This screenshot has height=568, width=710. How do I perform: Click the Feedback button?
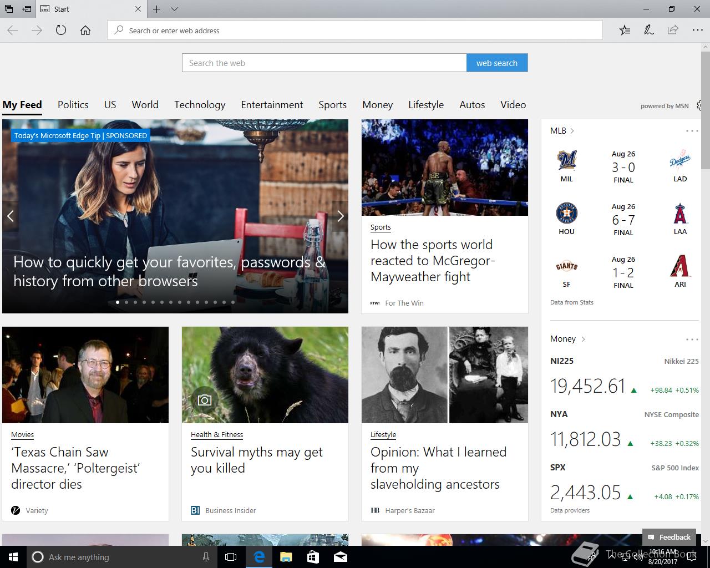(669, 537)
